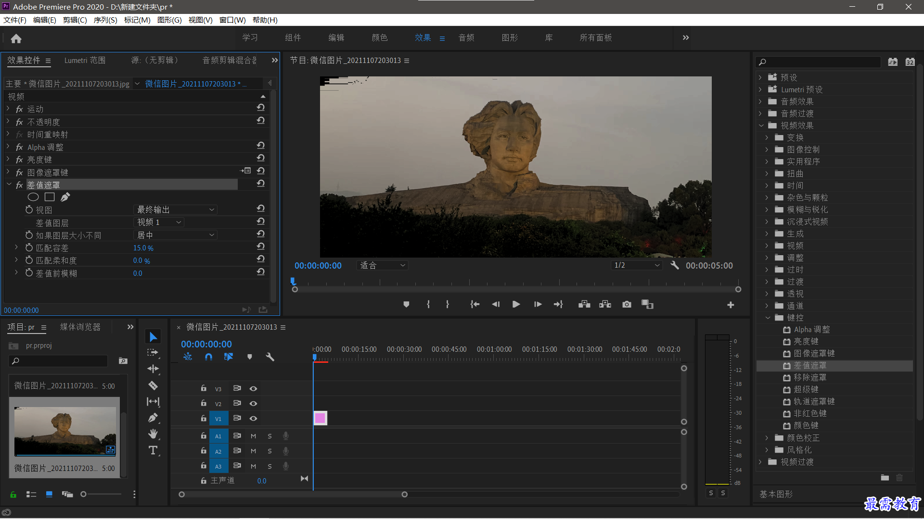Open the 文件(F) menu
Image resolution: width=924 pixels, height=519 pixels.
coord(15,20)
